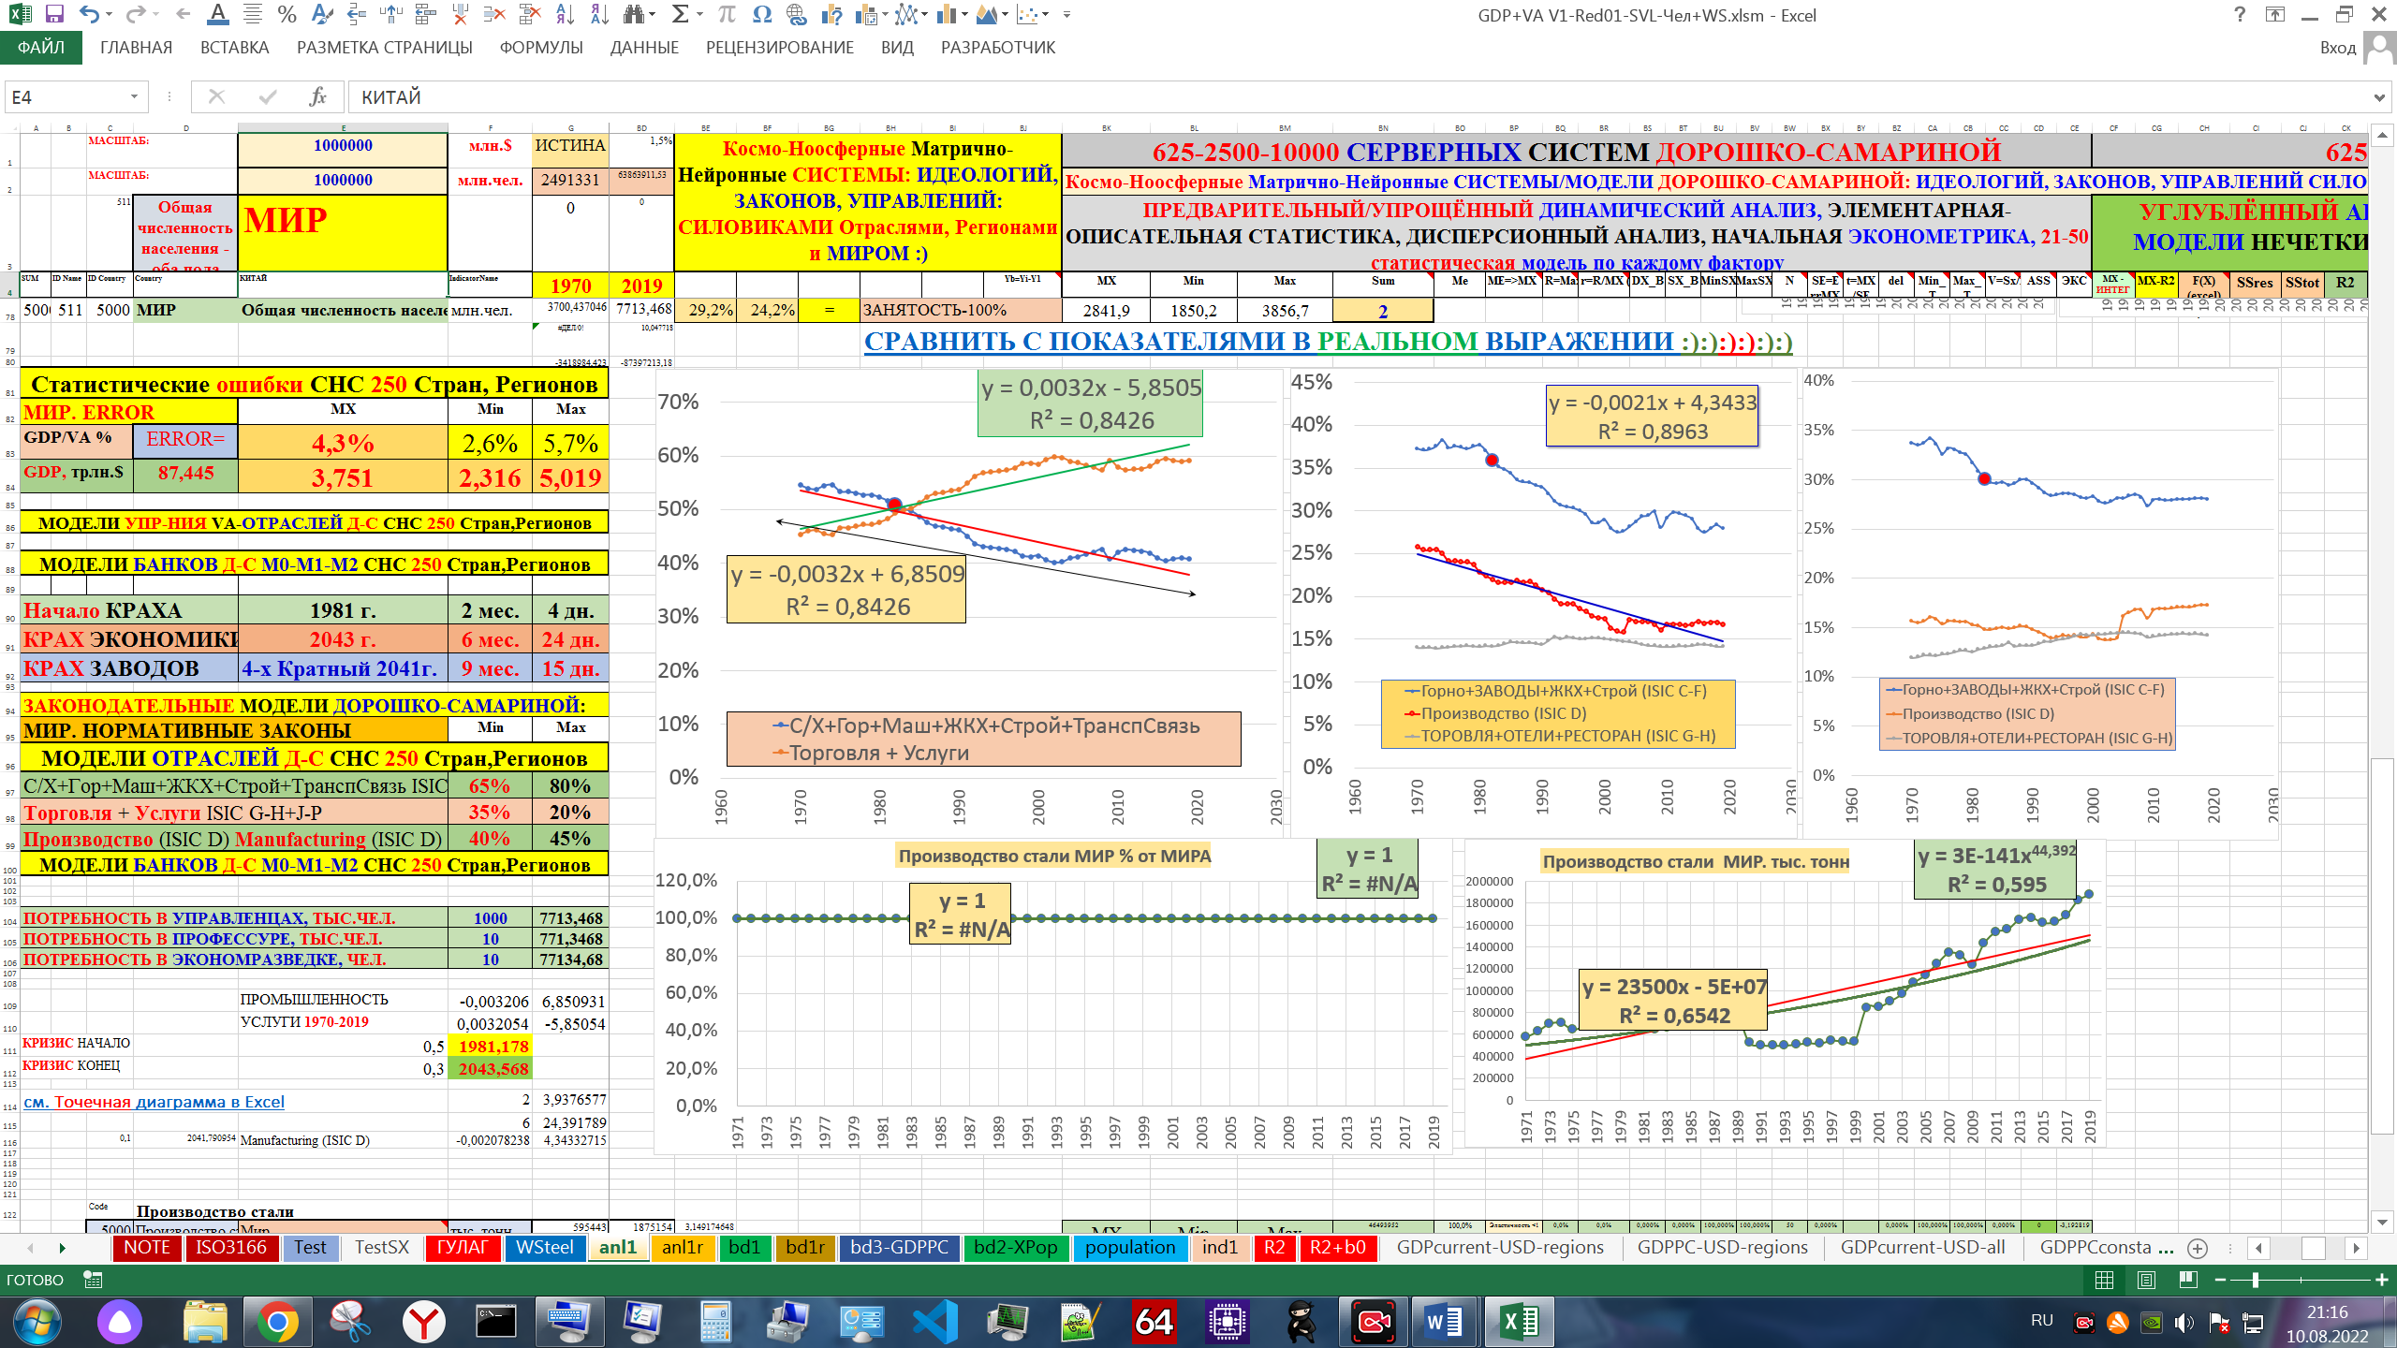Expand the formula bar with chevron
Screen dimensions: 2397x1348
[x=2379, y=96]
